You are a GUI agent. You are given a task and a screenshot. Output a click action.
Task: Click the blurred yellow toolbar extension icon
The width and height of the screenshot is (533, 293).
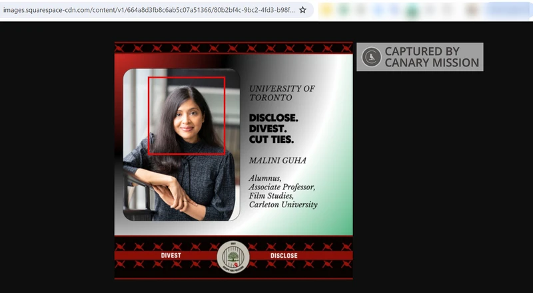click(326, 10)
